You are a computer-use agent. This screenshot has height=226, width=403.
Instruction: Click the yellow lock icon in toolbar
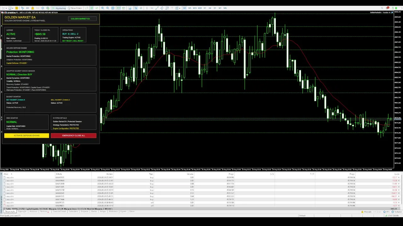point(32,8)
